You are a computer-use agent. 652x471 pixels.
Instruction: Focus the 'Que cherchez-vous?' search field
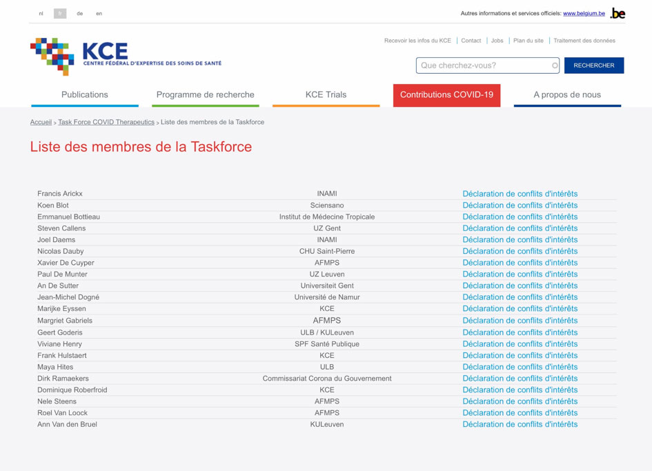coord(483,66)
